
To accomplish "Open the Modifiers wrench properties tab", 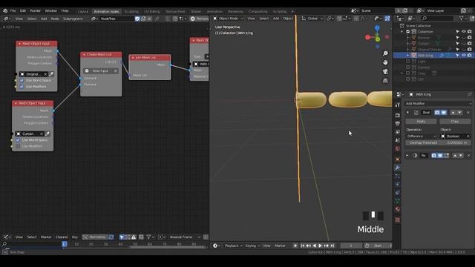I will pyautogui.click(x=398, y=168).
